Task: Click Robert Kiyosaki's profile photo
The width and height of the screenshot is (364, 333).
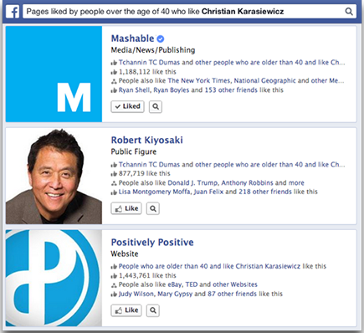Action: [54, 176]
